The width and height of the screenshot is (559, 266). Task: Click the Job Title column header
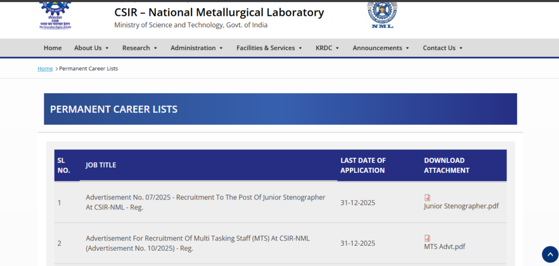101,165
